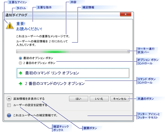
Task: Click the supplemental text ユーザーへの補足情報を 2 行にわたって
Action: [x=42, y=41]
